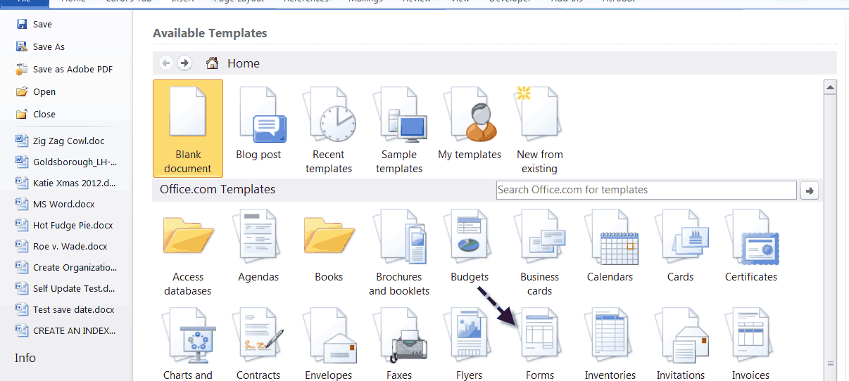Click Close in the File menu

click(36, 114)
